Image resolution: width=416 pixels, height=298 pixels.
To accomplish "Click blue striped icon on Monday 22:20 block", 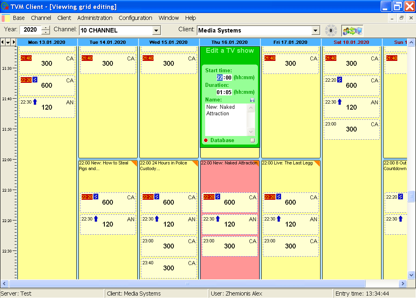I will [35, 80].
